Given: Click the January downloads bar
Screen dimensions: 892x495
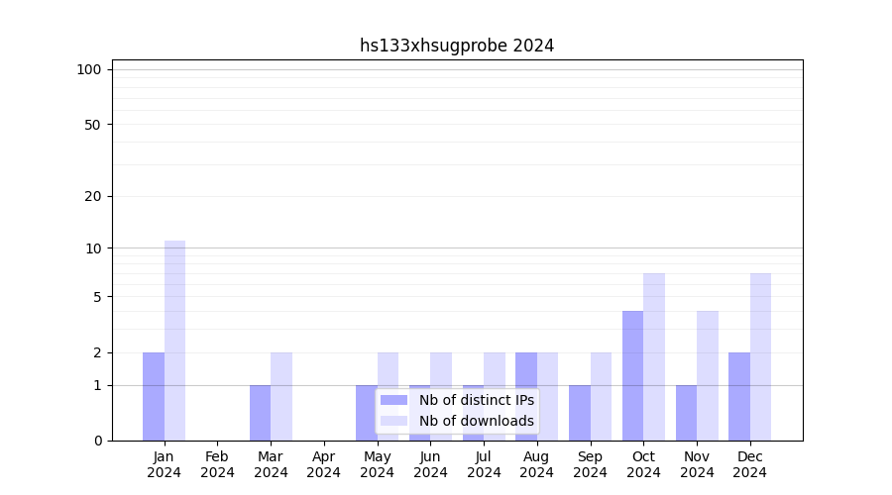Looking at the screenshot, I should tap(175, 341).
